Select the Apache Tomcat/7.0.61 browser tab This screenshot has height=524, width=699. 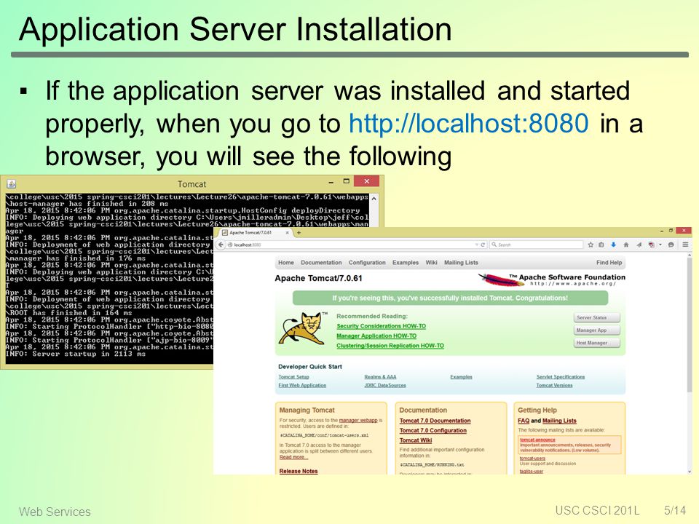click(x=255, y=233)
